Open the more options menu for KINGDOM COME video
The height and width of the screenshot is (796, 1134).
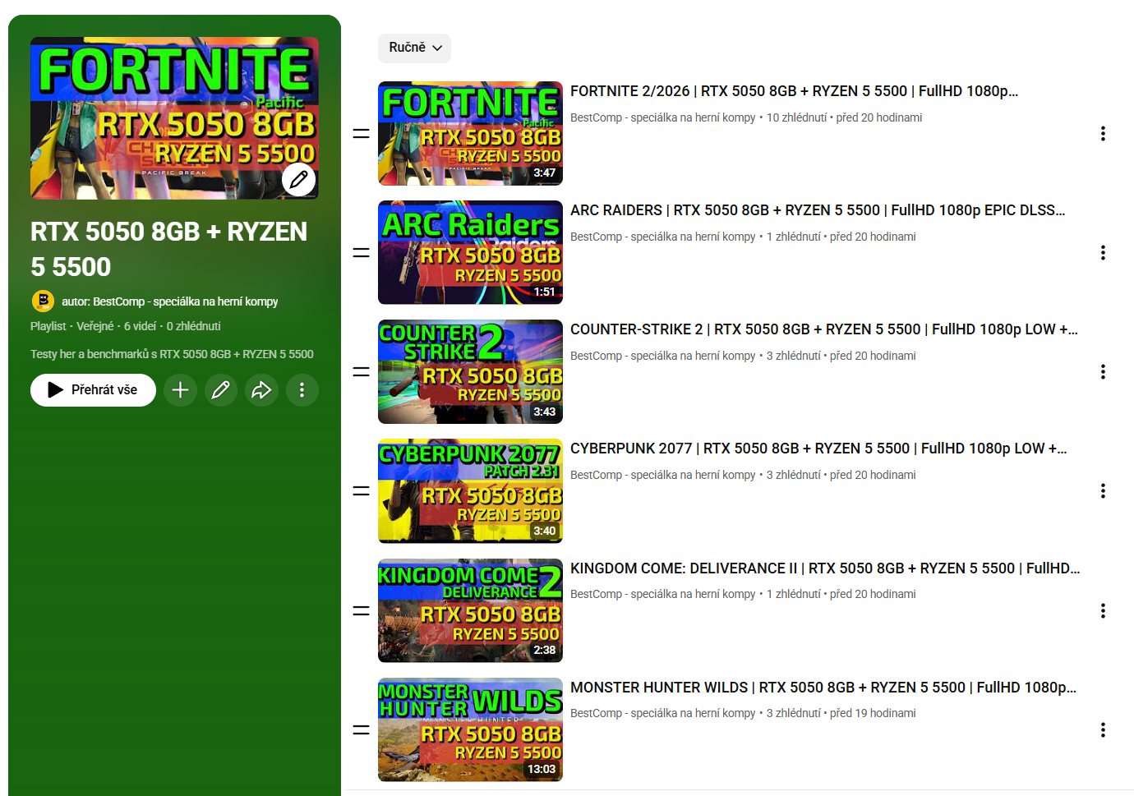pyautogui.click(x=1103, y=610)
